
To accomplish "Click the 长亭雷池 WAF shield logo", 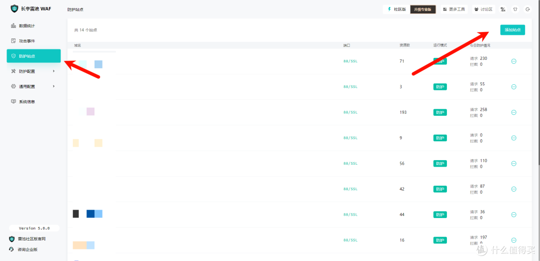I will [x=14, y=8].
